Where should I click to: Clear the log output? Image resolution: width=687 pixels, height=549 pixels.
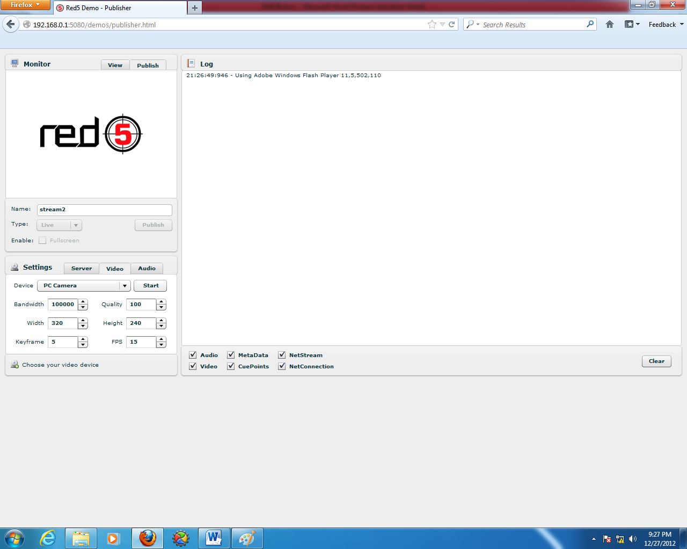click(x=656, y=361)
